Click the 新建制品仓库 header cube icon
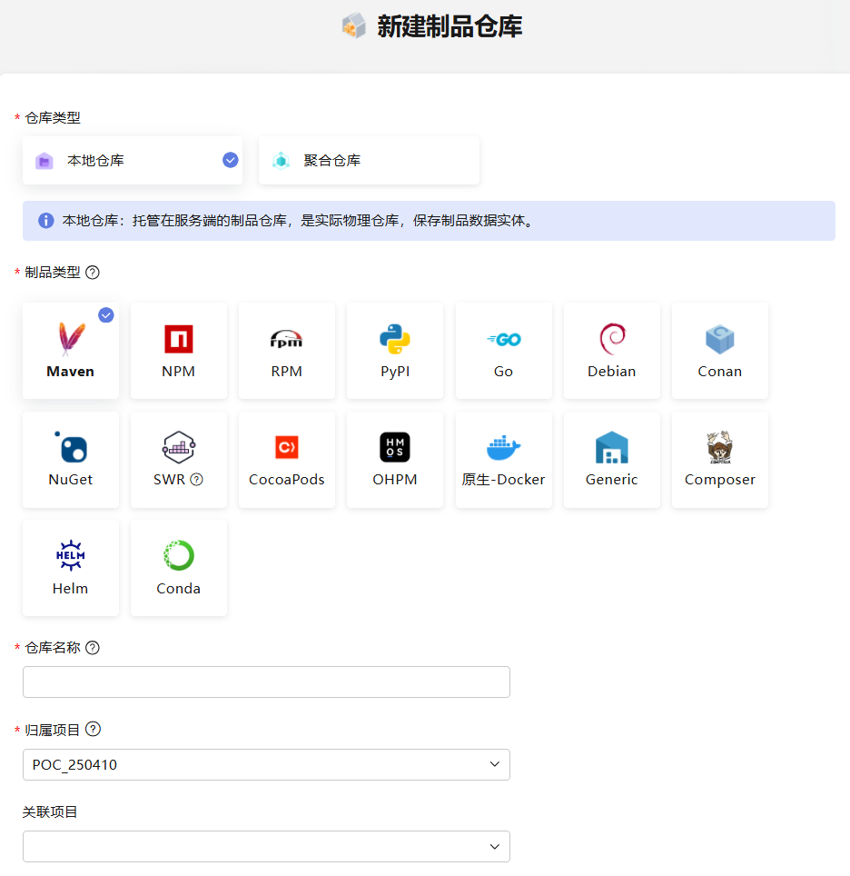Image resolution: width=850 pixels, height=876 pixels. [x=354, y=26]
